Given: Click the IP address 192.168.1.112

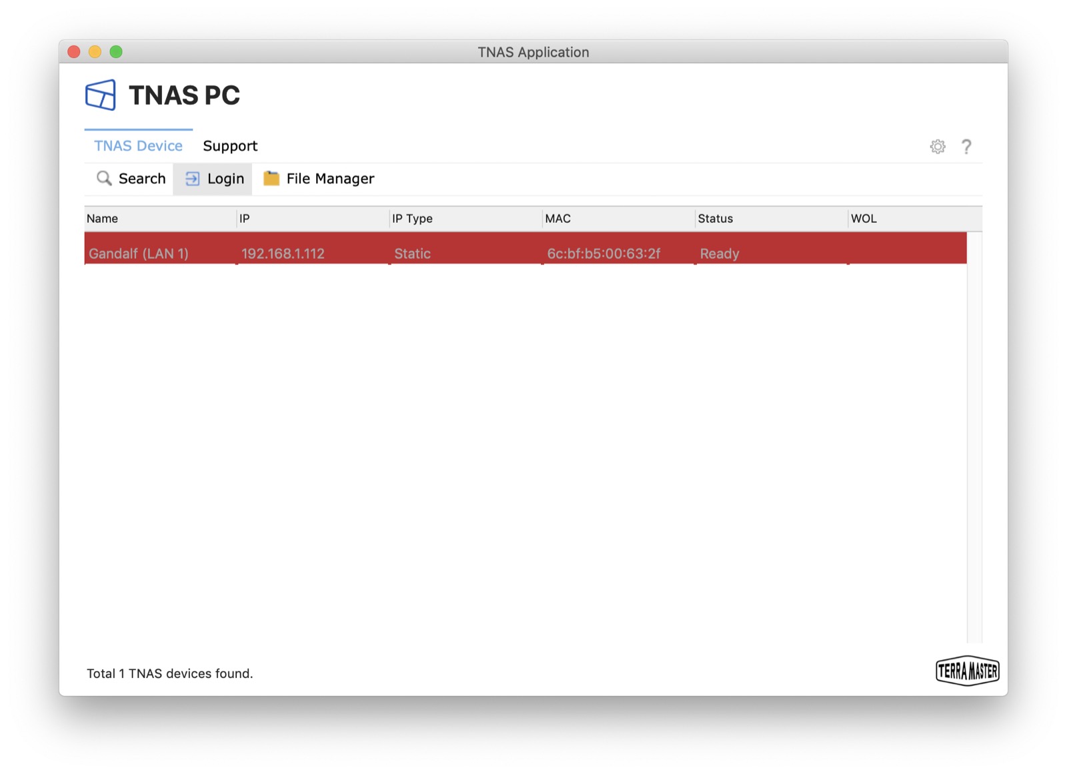Looking at the screenshot, I should [x=283, y=254].
